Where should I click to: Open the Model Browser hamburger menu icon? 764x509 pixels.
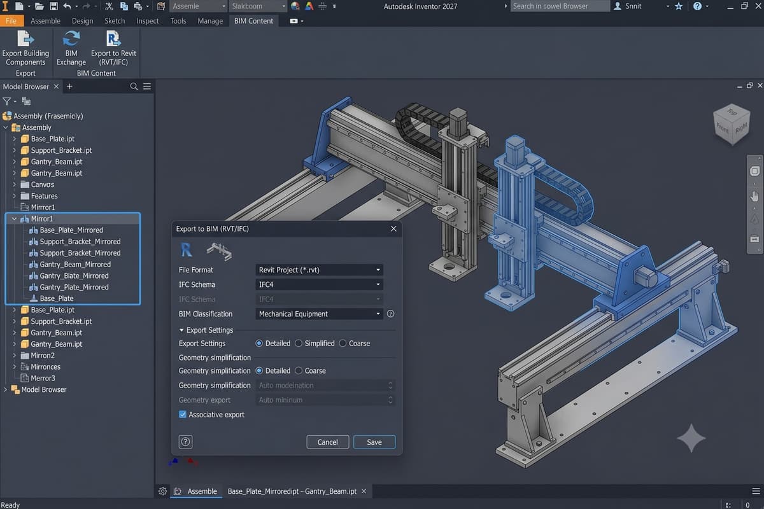[x=147, y=87]
